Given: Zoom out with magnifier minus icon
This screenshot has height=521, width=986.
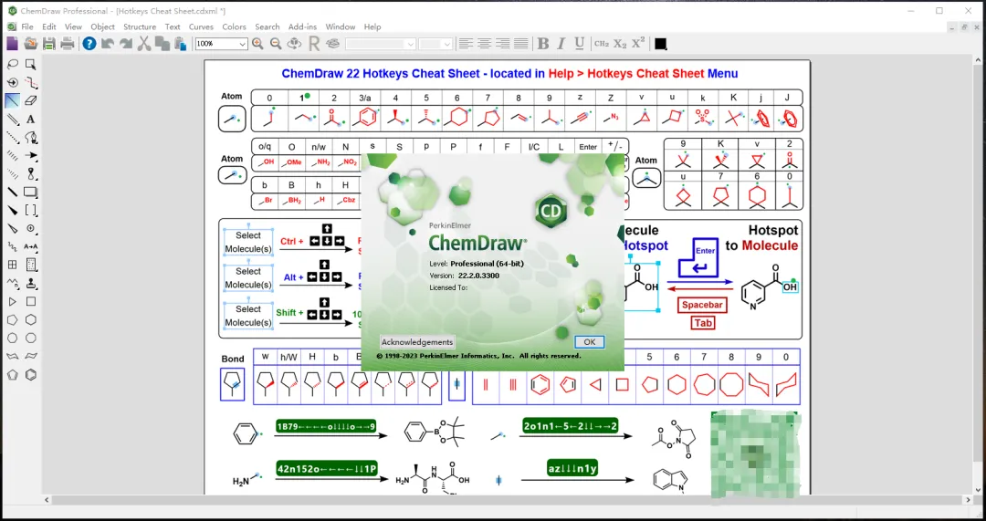Looking at the screenshot, I should click(x=276, y=44).
